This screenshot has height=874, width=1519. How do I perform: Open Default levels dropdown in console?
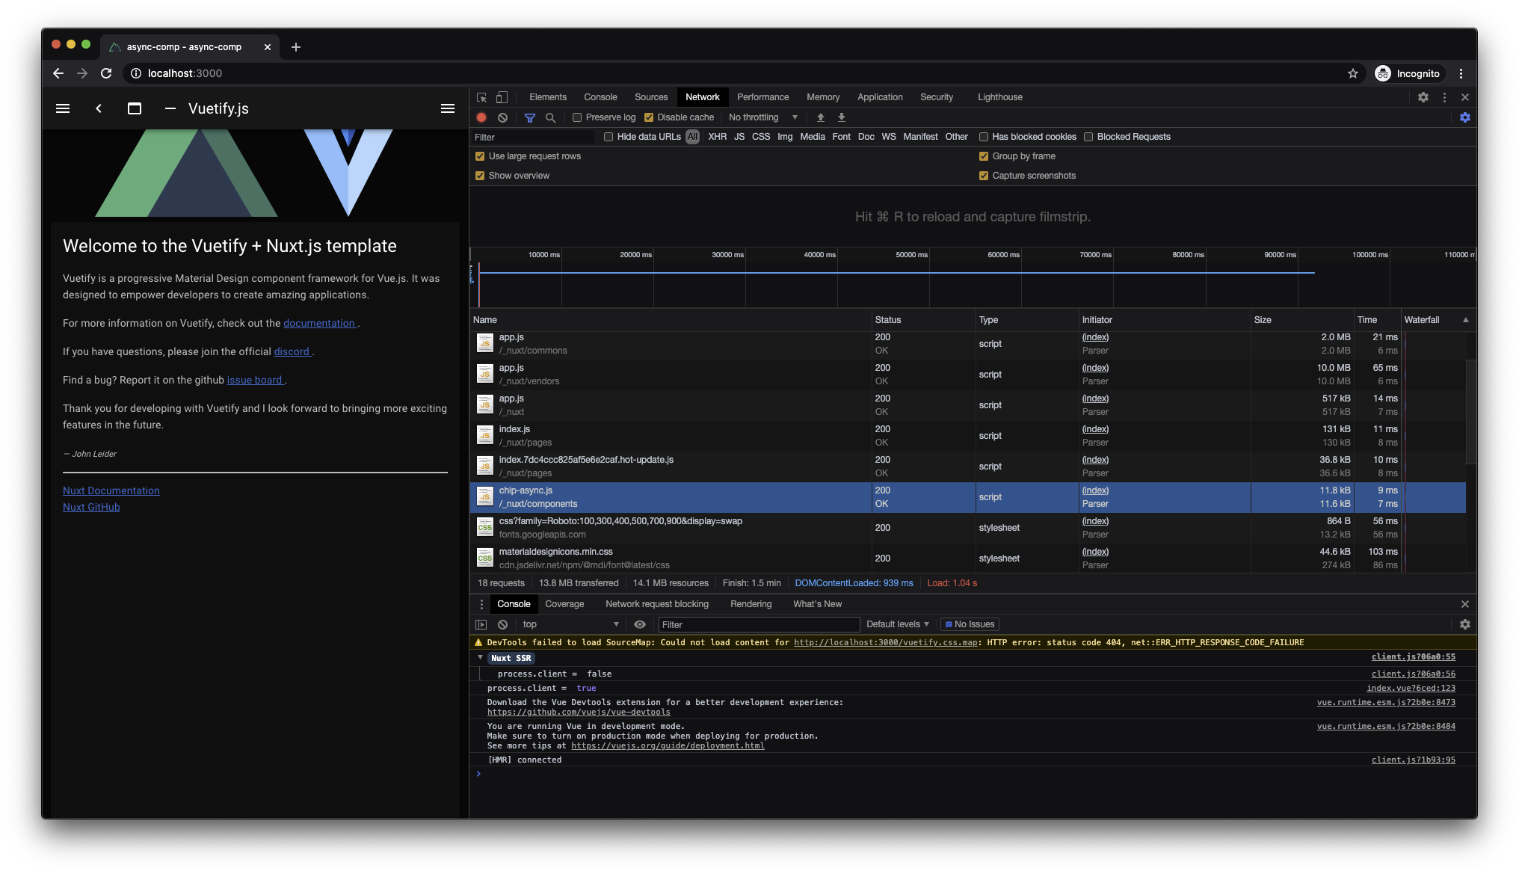pyautogui.click(x=897, y=624)
